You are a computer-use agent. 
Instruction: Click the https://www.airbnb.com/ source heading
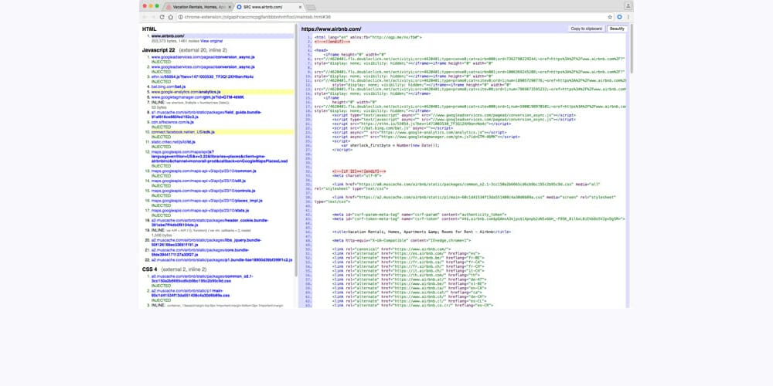click(x=332, y=29)
